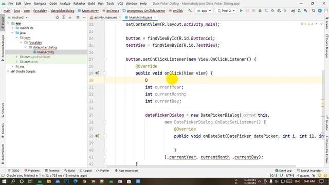Open Windows taskbar search icon
329x185 pixels.
(x=13, y=181)
